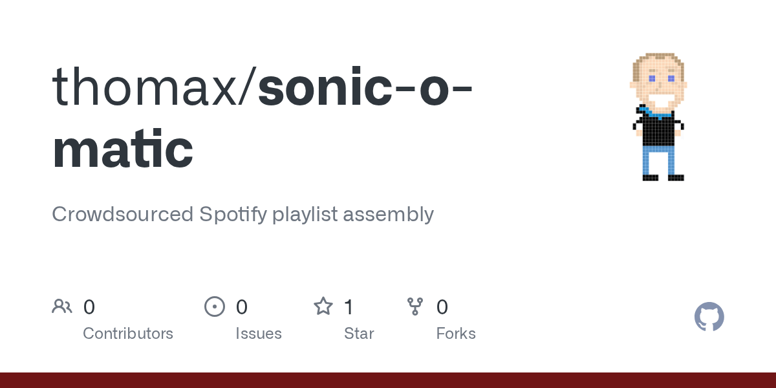Click the thomax owner name
The height and width of the screenshot is (388, 776).
(x=145, y=86)
